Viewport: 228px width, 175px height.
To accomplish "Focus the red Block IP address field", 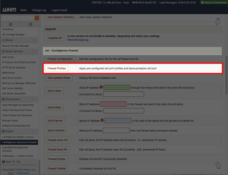I will [x=113, y=104].
